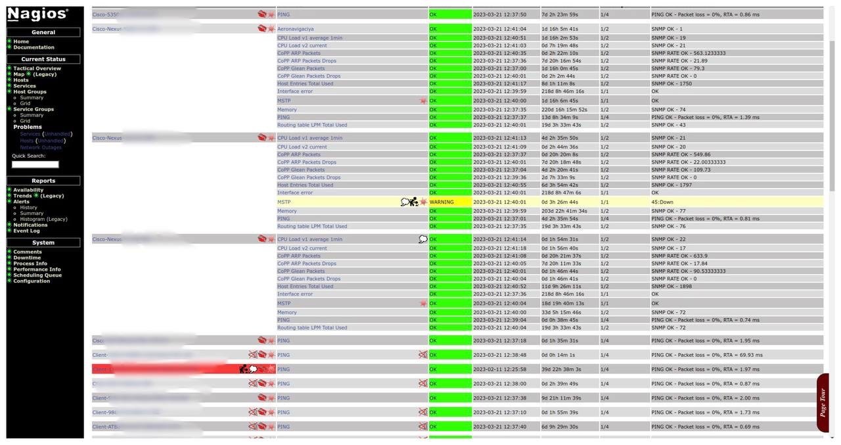Open Configuration in the System section
The width and height of the screenshot is (841, 445).
pos(32,281)
